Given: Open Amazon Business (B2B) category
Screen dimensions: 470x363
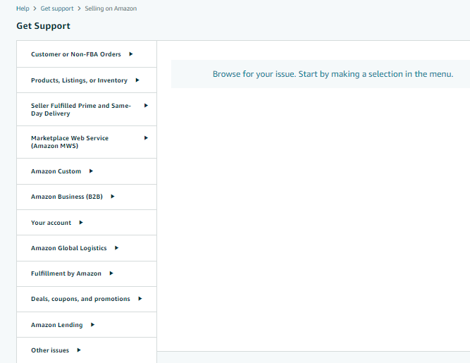Looking at the screenshot, I should [87, 197].
